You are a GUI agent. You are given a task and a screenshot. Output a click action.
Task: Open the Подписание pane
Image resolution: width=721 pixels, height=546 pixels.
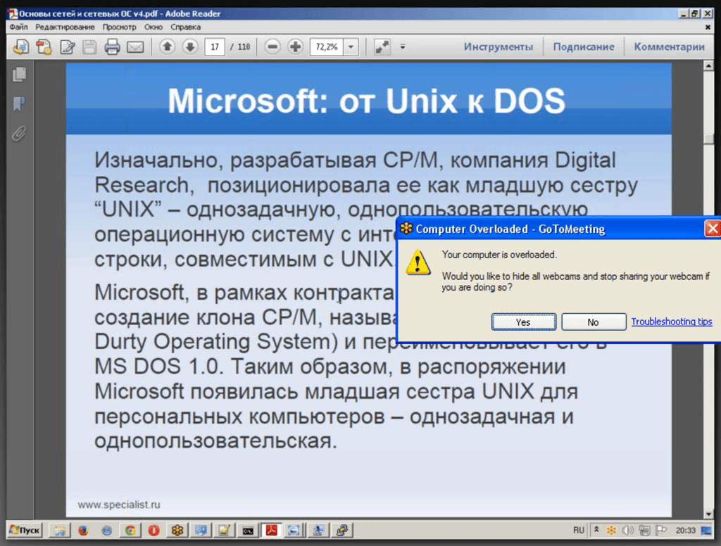584,47
